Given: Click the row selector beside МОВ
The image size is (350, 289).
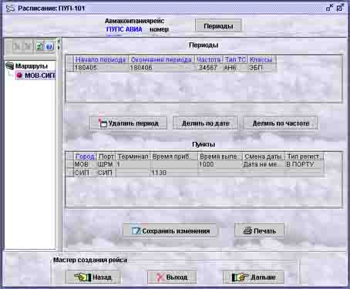Looking at the screenshot, I should 70,164.
